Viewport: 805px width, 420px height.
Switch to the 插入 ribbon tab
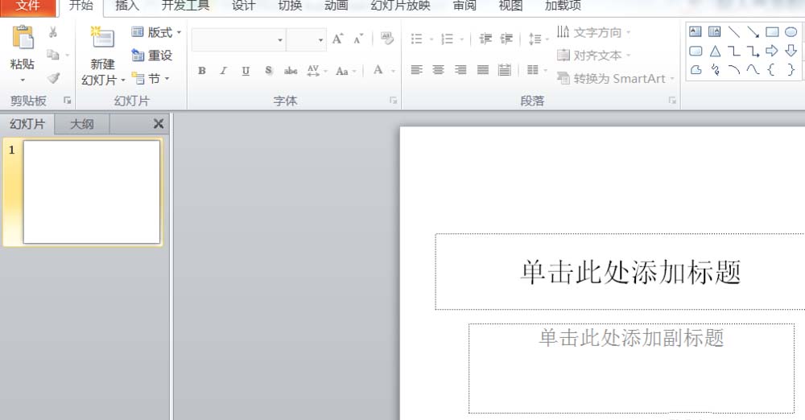point(127,6)
